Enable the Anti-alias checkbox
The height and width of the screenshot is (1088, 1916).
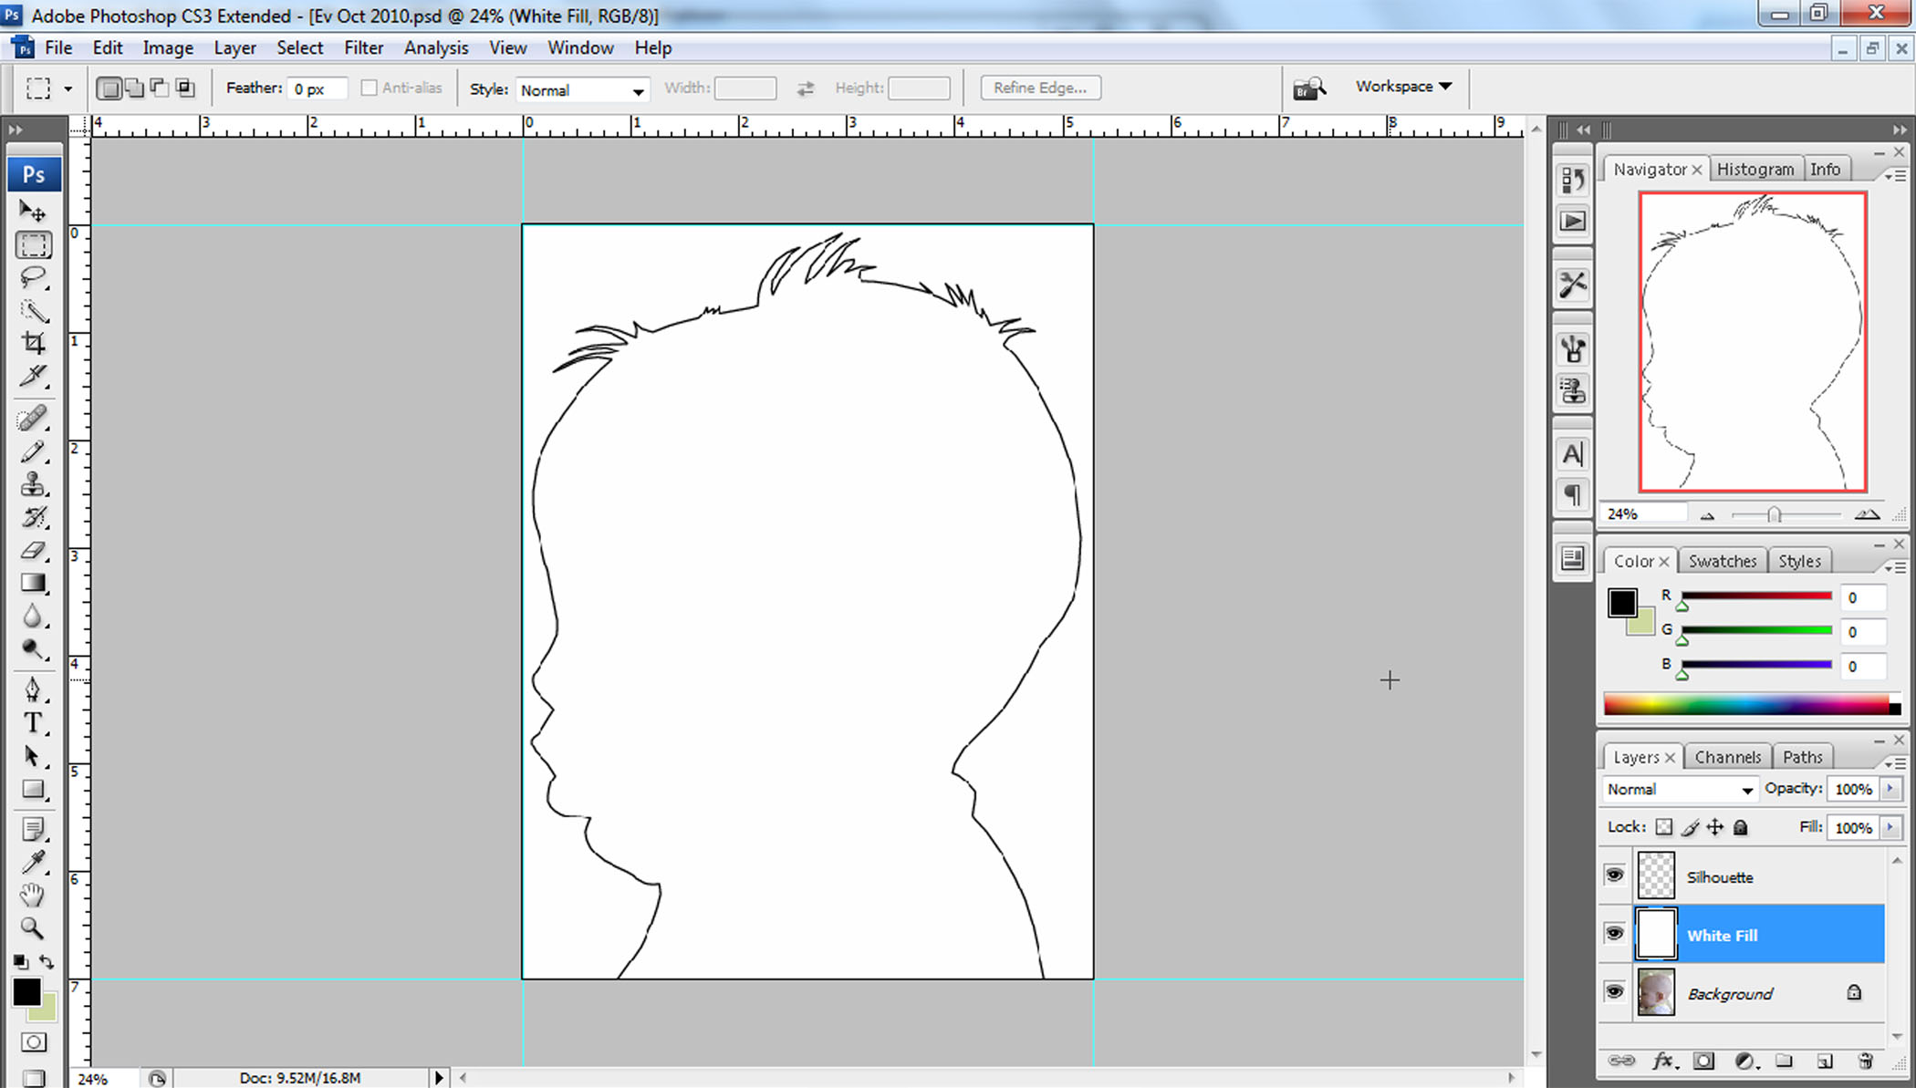coord(369,88)
